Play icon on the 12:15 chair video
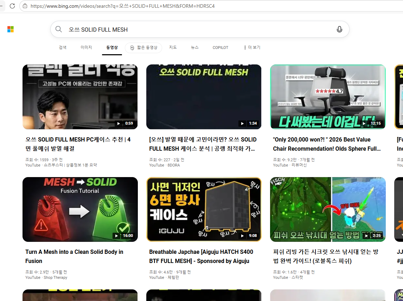Screen dimensions: 403x301 364,124
